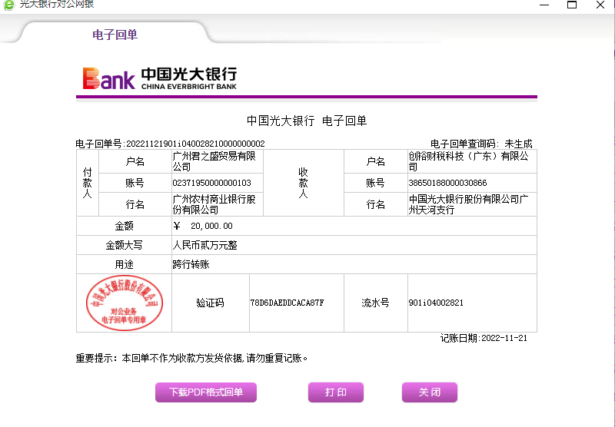Click the booking date 2022-11-21

(x=504, y=338)
